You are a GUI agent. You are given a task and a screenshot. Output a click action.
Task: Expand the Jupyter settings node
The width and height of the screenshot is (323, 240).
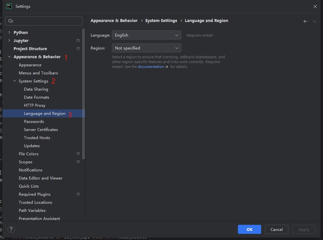(9, 40)
